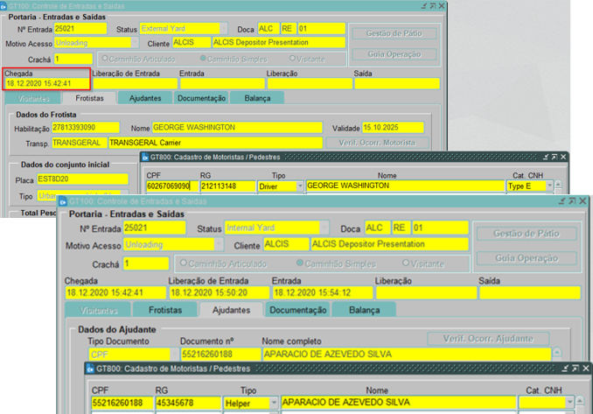
Task: Open Tipo Documento CPF dropdown
Action: tap(174, 354)
